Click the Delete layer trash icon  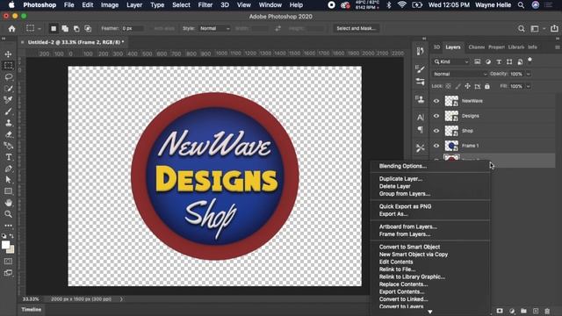point(547,311)
